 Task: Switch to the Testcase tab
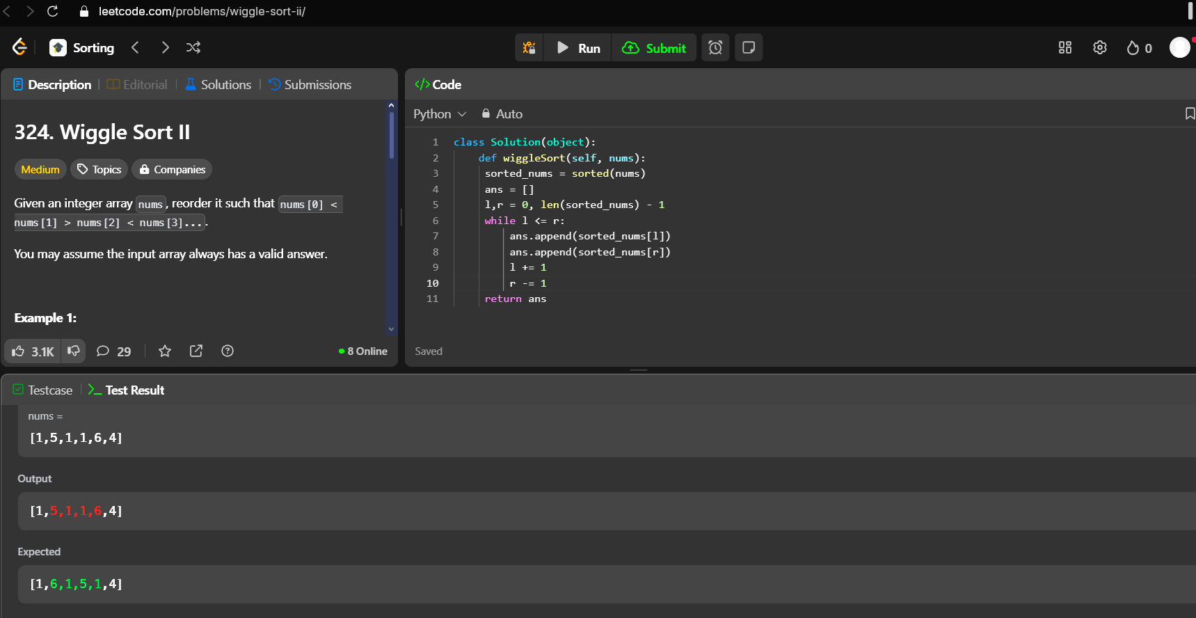[x=42, y=390]
